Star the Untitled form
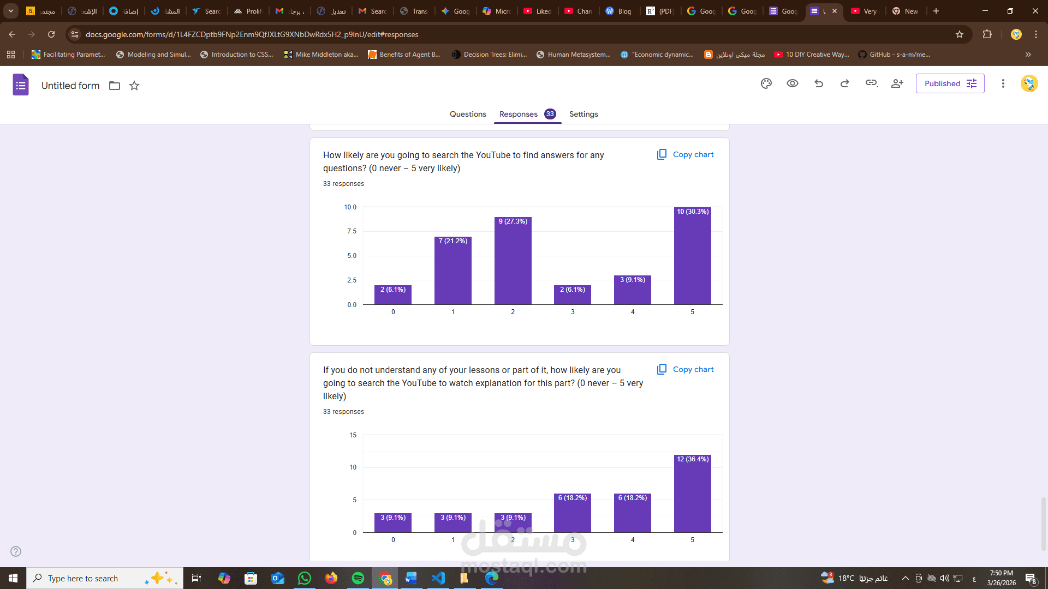Image resolution: width=1048 pixels, height=589 pixels. point(134,86)
